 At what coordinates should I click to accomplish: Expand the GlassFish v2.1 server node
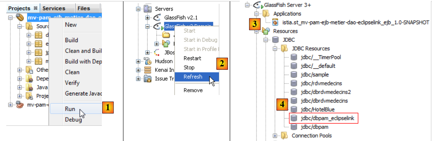147,18
